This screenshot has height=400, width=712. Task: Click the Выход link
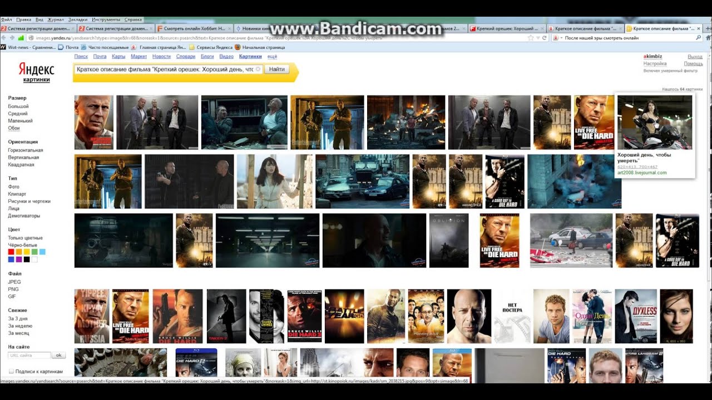(695, 57)
